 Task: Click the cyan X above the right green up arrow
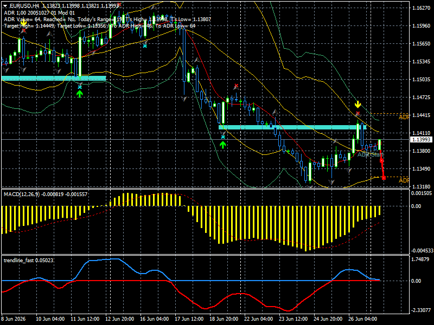pos(223,137)
